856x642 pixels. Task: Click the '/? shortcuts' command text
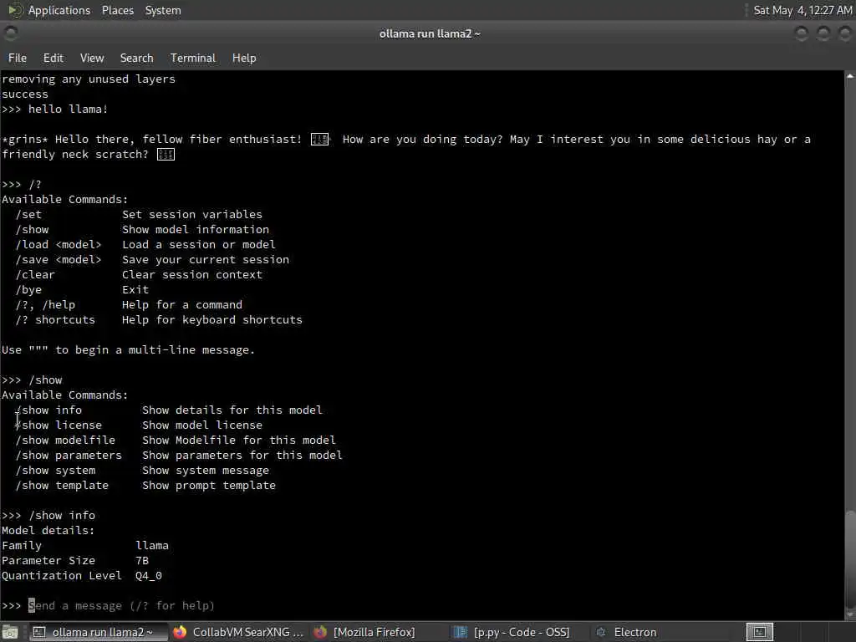55,320
